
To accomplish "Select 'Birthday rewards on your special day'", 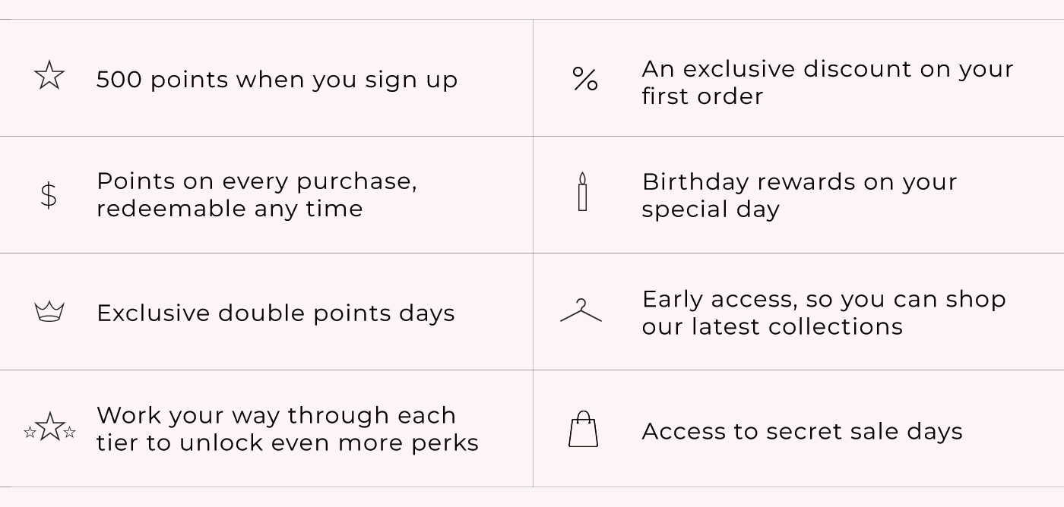I will point(800,195).
